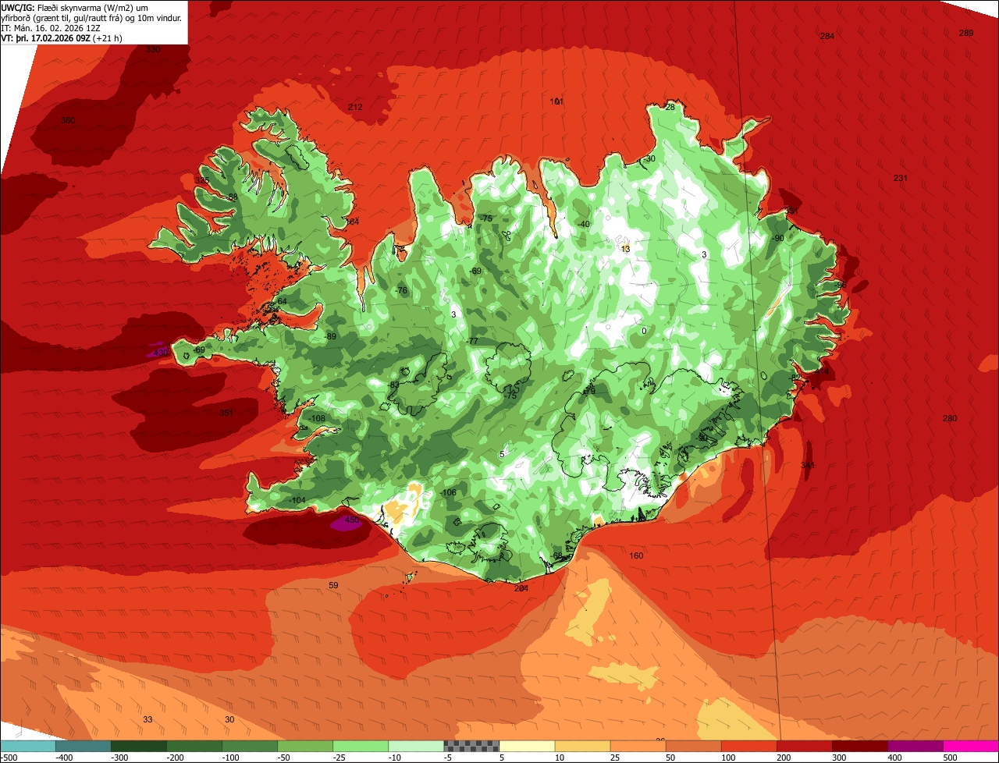
Task: Choose the light green swatch between -50 and -25
Action: click(x=305, y=746)
